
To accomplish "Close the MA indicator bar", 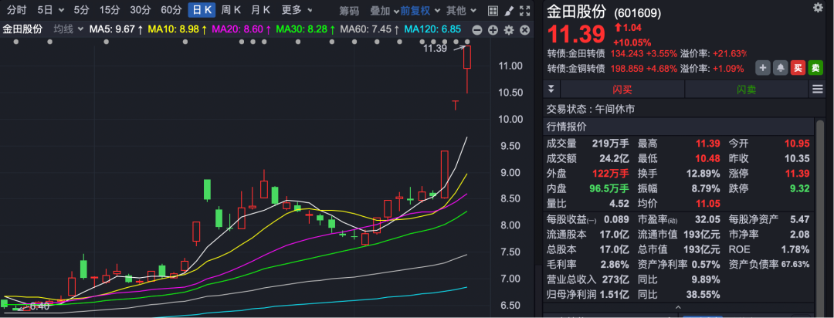I will pos(524,30).
